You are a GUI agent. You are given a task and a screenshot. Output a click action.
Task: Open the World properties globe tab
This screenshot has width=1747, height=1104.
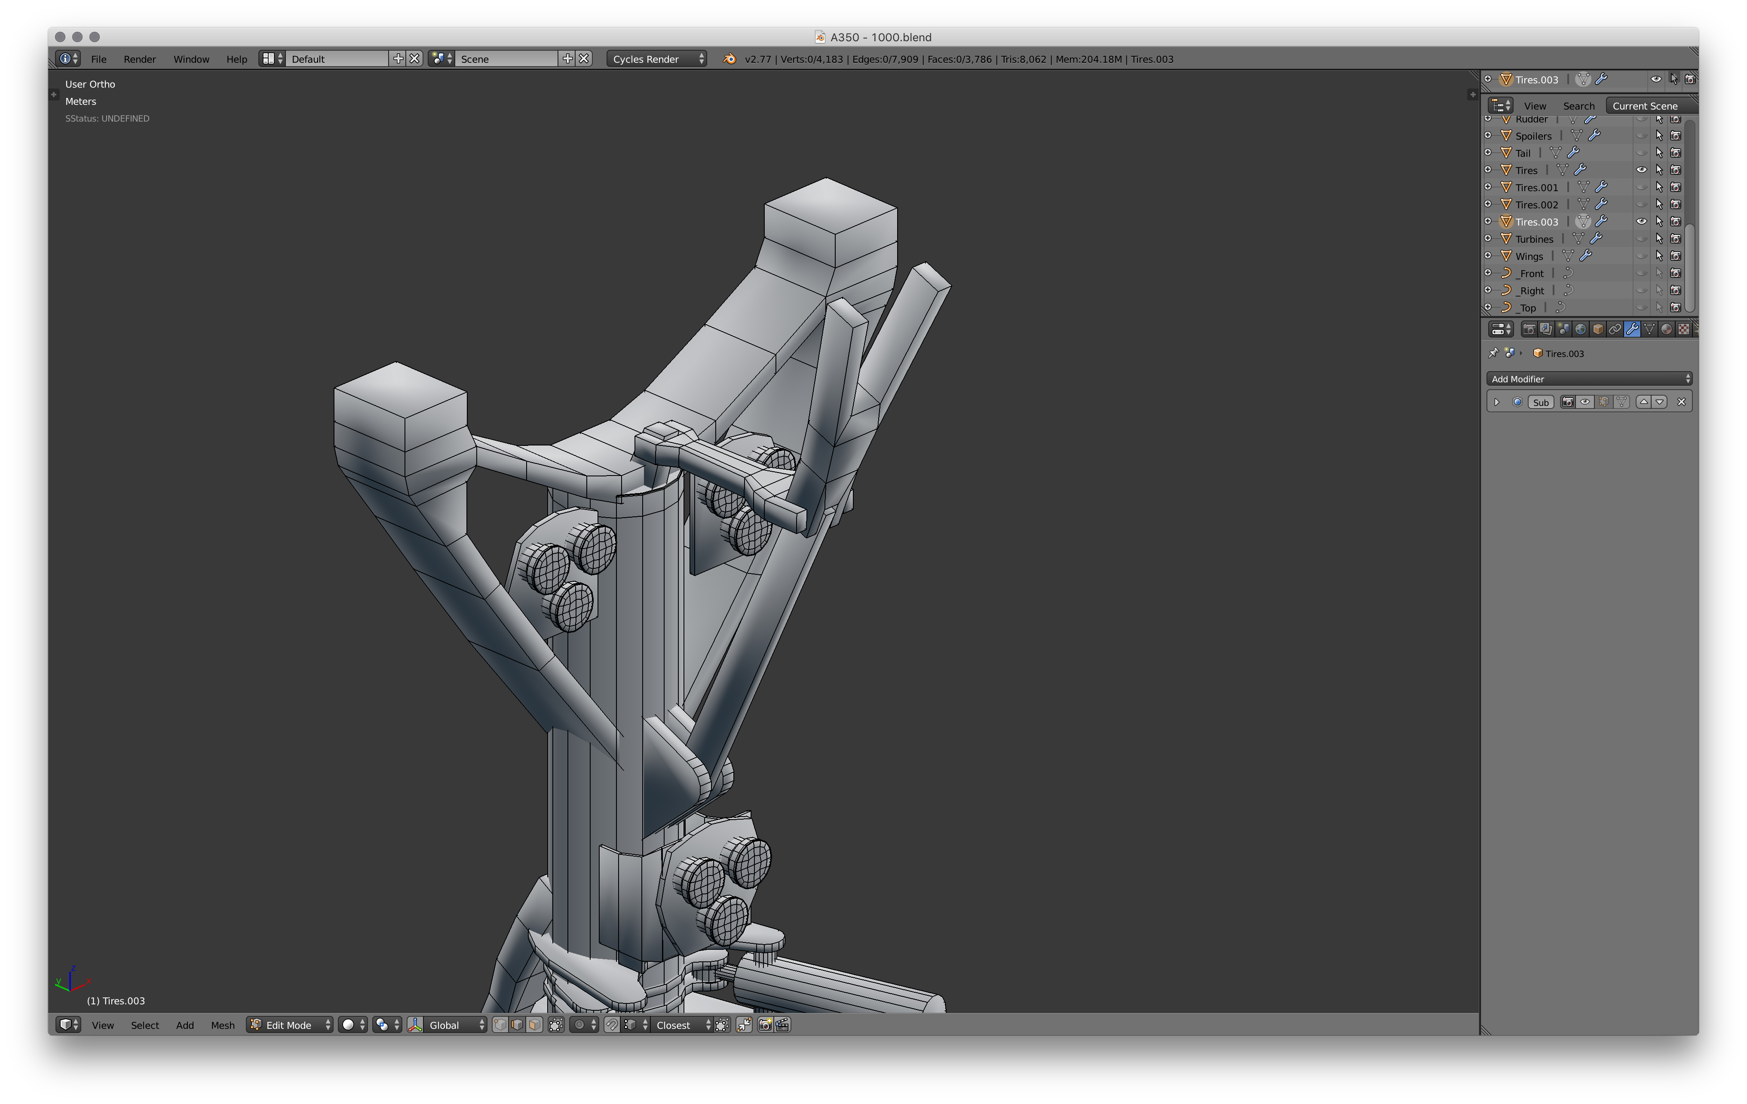(1580, 329)
